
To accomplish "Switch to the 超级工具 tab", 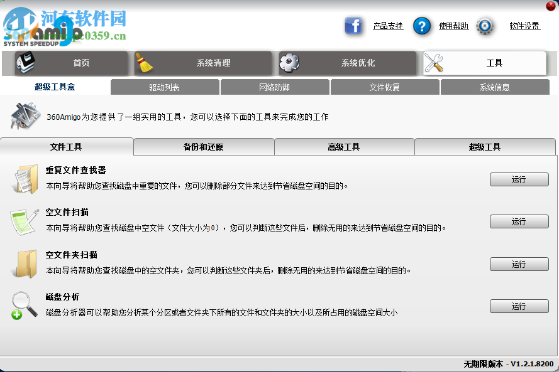I will pos(485,147).
